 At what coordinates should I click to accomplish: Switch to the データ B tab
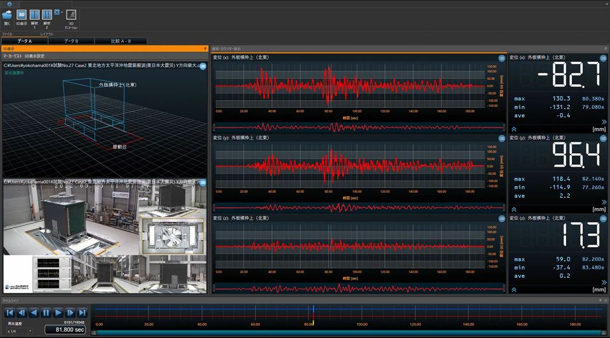(71, 41)
